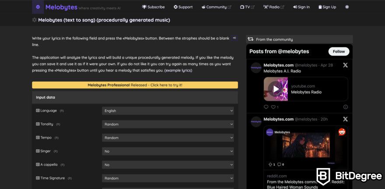Open the Support menu item
This screenshot has height=189, width=385.
[183, 7]
